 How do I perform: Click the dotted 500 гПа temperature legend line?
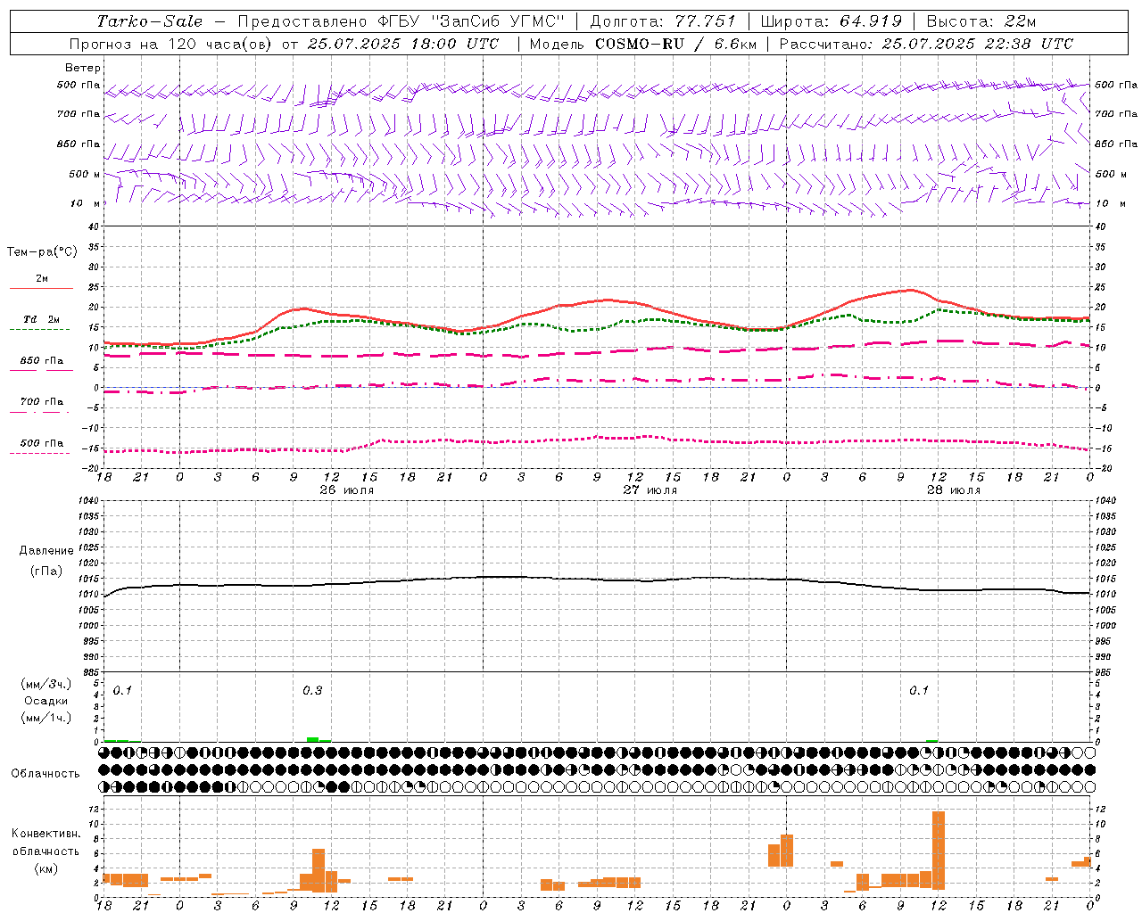40,454
